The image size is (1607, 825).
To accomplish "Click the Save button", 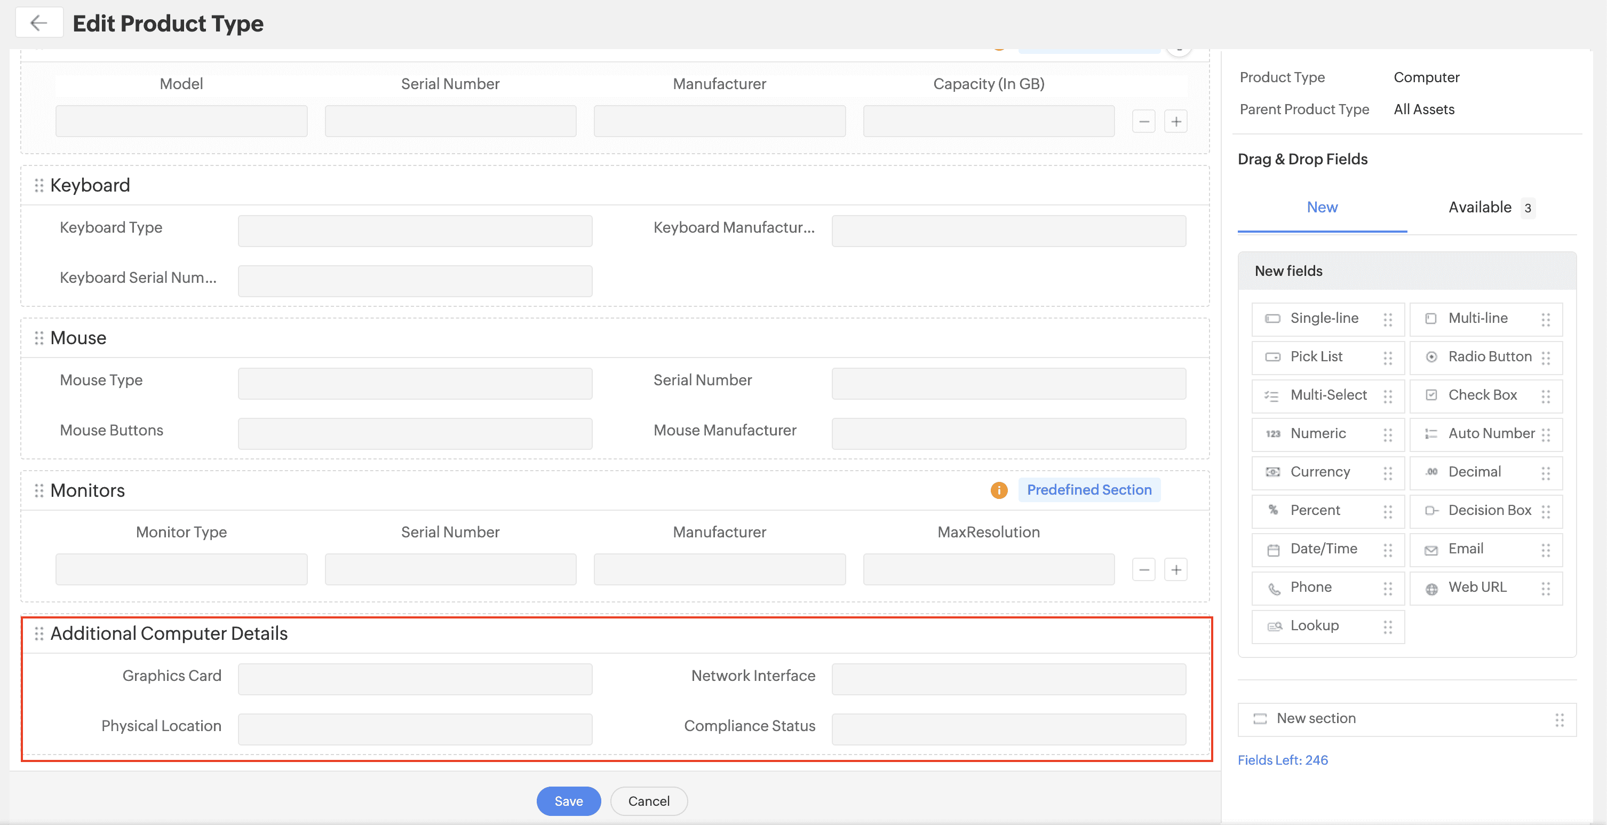I will pos(568,802).
